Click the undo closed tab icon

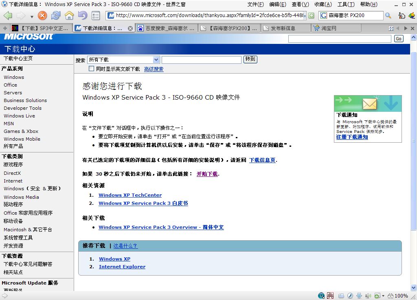point(82,15)
